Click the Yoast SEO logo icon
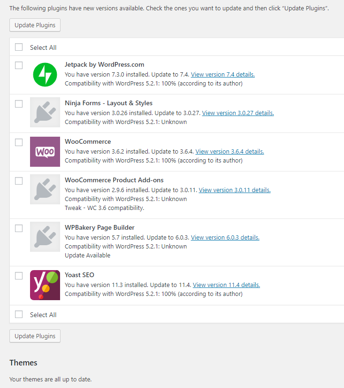Viewport: 344px width, 388px height. [45, 285]
